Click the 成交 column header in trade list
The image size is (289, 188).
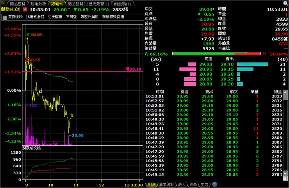[x=234, y=92]
